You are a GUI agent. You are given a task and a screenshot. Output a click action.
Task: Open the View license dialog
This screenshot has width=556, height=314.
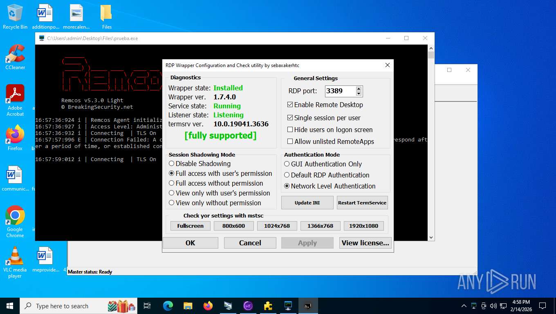365,243
